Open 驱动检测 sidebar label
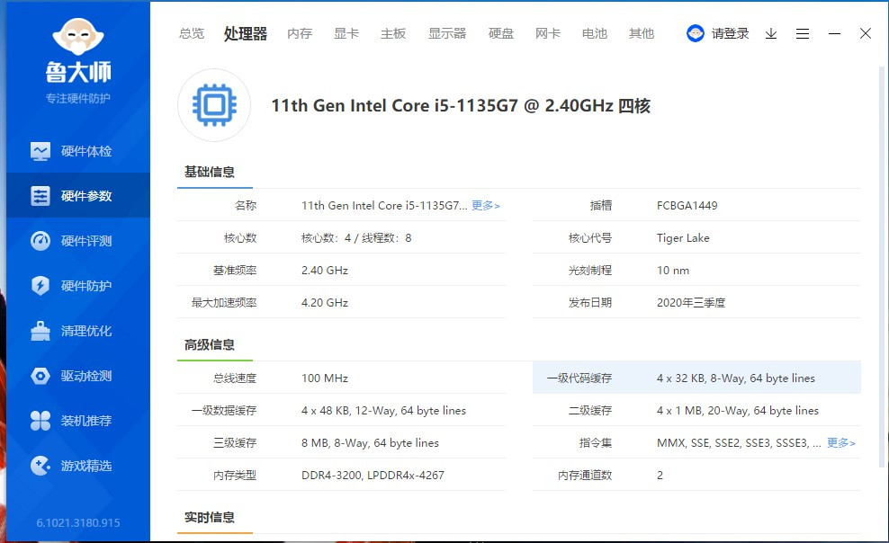This screenshot has height=543, width=889. pyautogui.click(x=86, y=376)
